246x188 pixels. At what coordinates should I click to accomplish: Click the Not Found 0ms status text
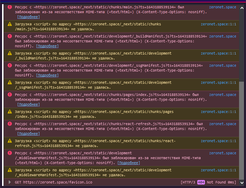pos(221,182)
